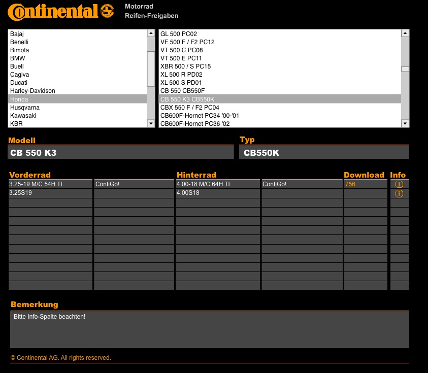This screenshot has width=428, height=373.
Task: Click rear tire size 4.00S18
Action: coord(218,193)
